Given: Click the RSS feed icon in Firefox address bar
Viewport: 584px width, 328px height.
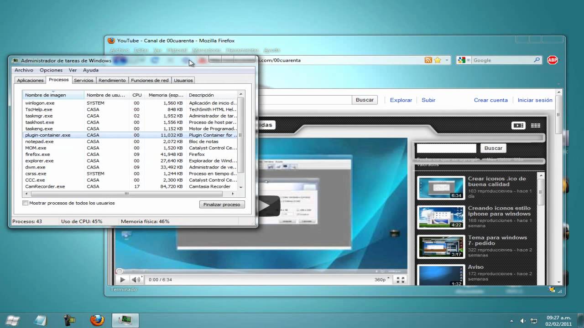Looking at the screenshot, I should point(428,60).
